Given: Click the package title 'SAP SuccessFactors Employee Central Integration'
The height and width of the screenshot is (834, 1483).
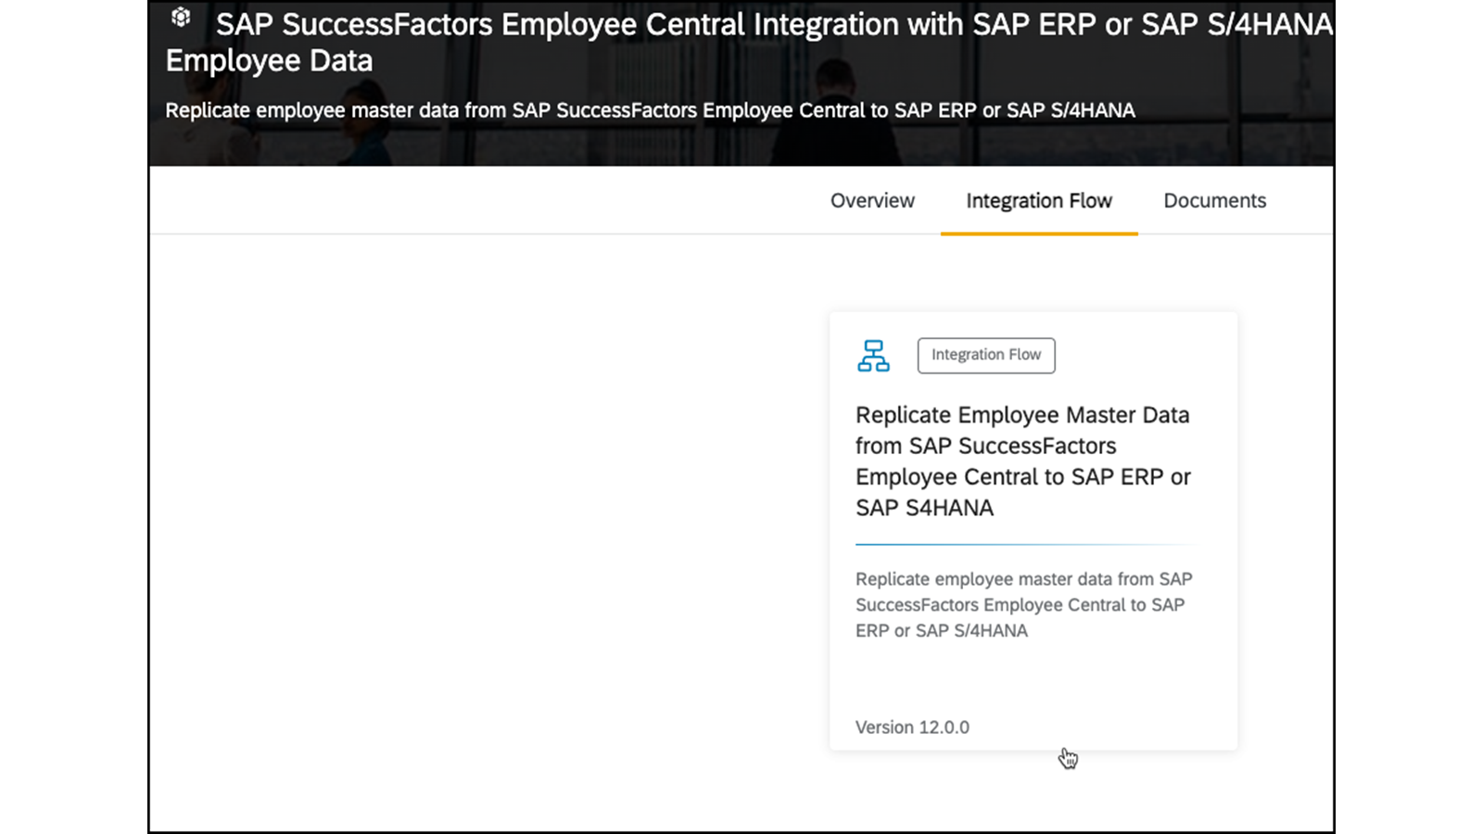Looking at the screenshot, I should [749, 42].
